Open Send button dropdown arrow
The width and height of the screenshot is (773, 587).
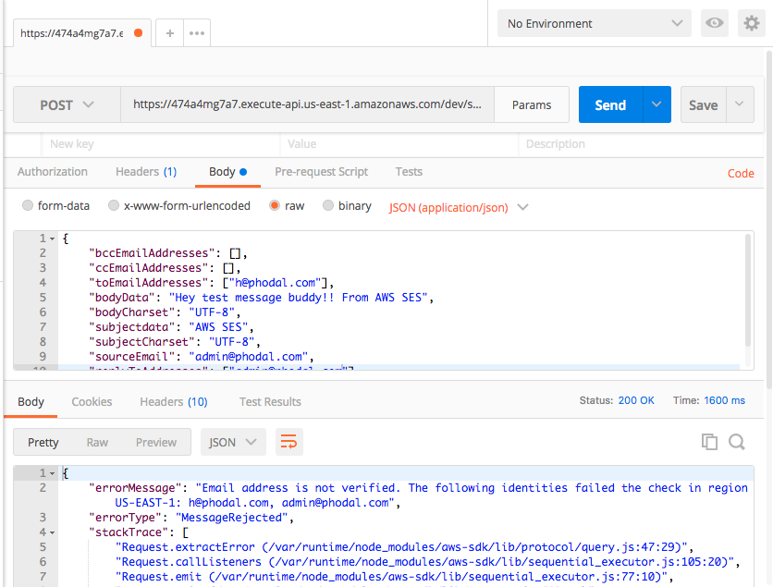tap(656, 104)
